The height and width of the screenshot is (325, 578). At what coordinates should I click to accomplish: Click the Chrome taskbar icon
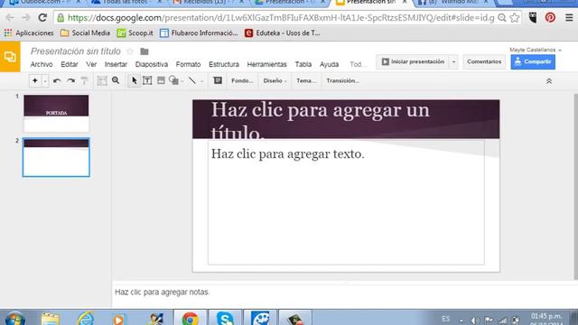pyautogui.click(x=191, y=318)
